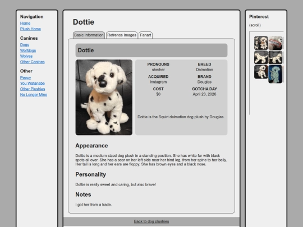Image resolution: width=303 pixels, height=227 pixels.
Task: Click the Squirt dalmatian description sentence
Action: (x=181, y=117)
